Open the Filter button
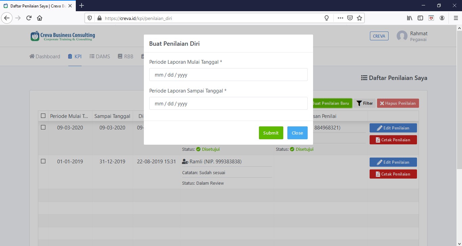The width and height of the screenshot is (462, 246). click(x=365, y=103)
